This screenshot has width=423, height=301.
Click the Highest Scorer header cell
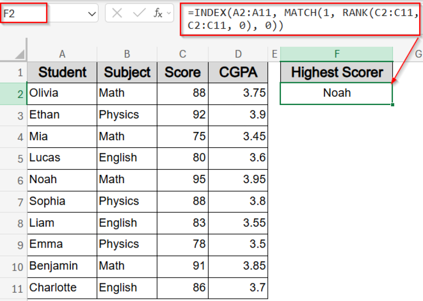pos(336,72)
